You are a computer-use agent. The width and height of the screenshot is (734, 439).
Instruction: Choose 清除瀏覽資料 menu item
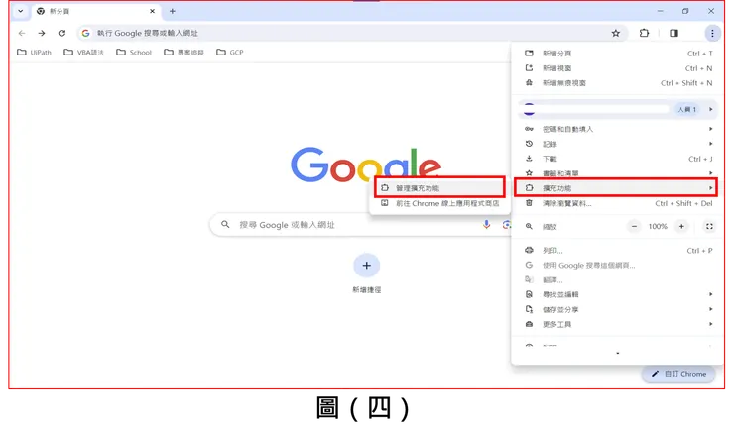[618, 203]
